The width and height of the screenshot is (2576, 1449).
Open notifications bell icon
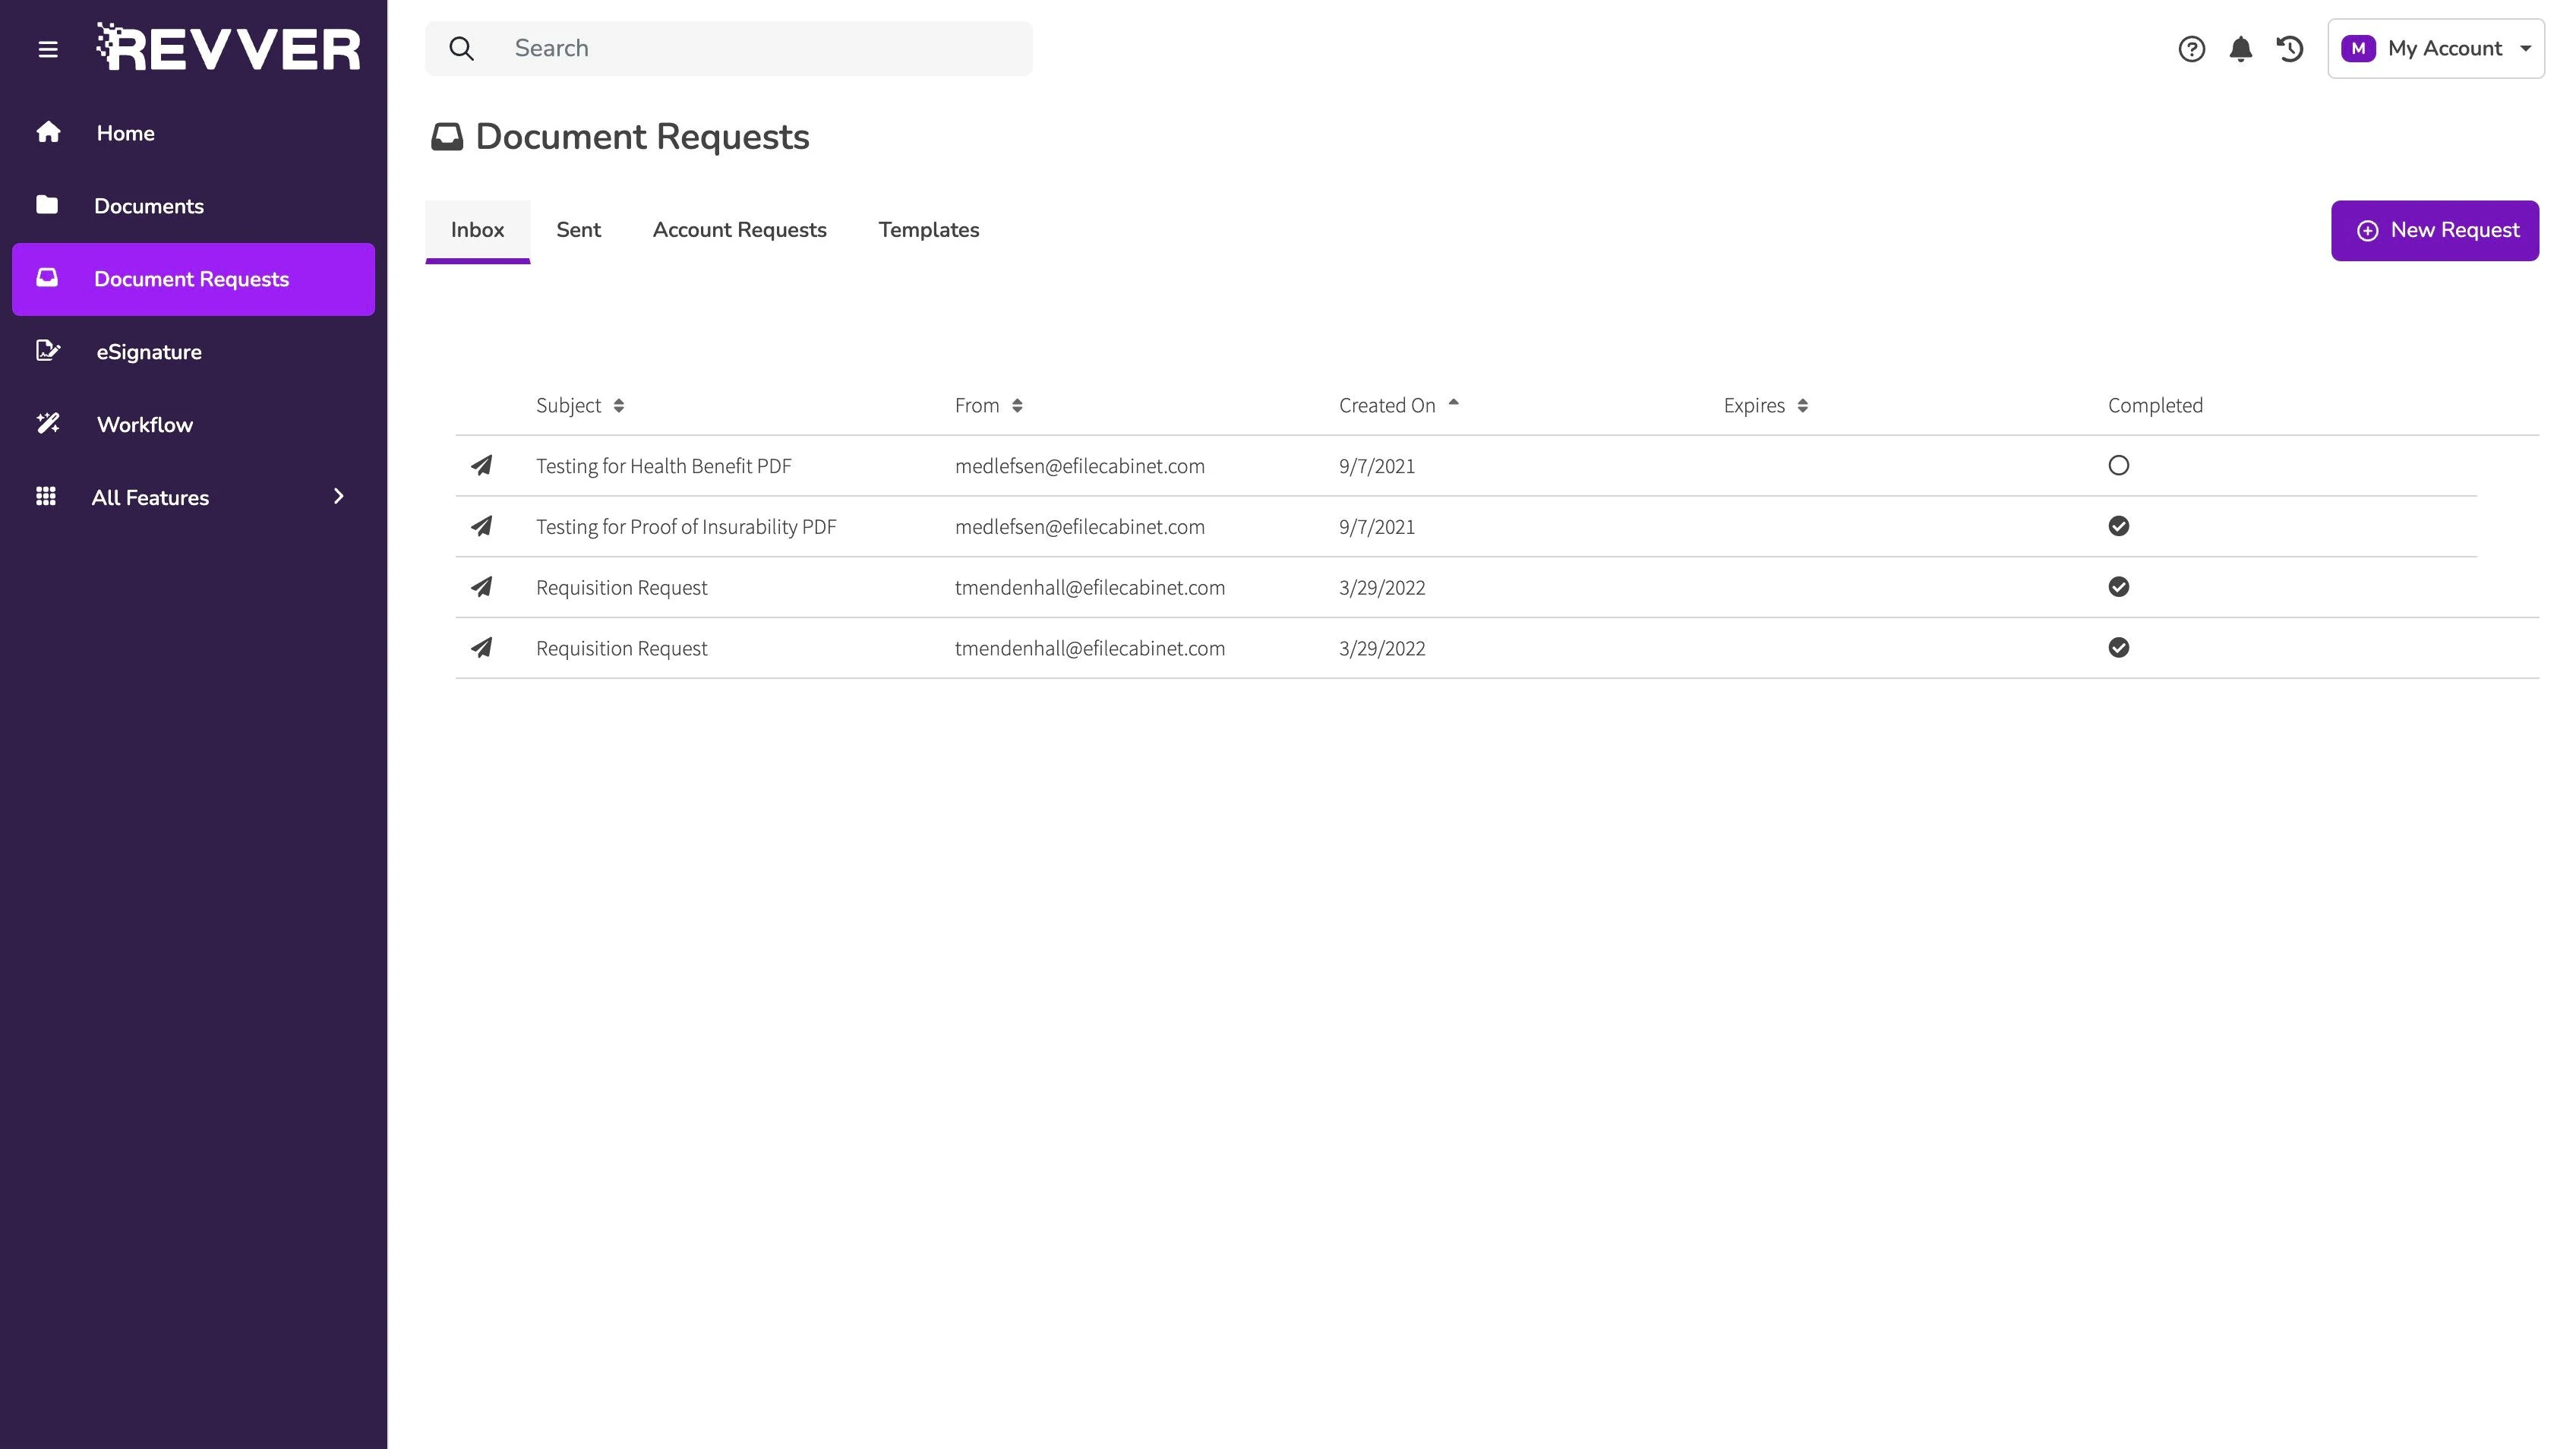[x=2240, y=49]
